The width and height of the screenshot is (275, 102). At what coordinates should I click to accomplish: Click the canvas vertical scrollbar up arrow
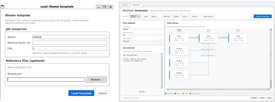tap(271, 29)
